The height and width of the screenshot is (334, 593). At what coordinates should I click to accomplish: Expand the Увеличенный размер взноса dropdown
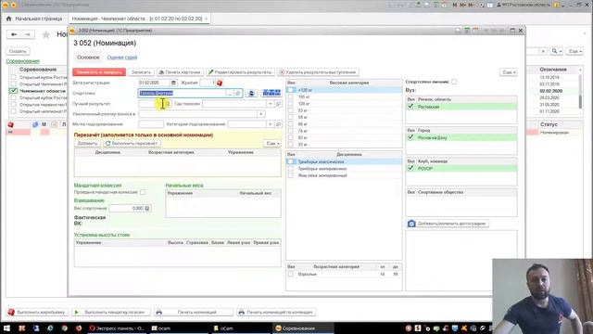261,114
